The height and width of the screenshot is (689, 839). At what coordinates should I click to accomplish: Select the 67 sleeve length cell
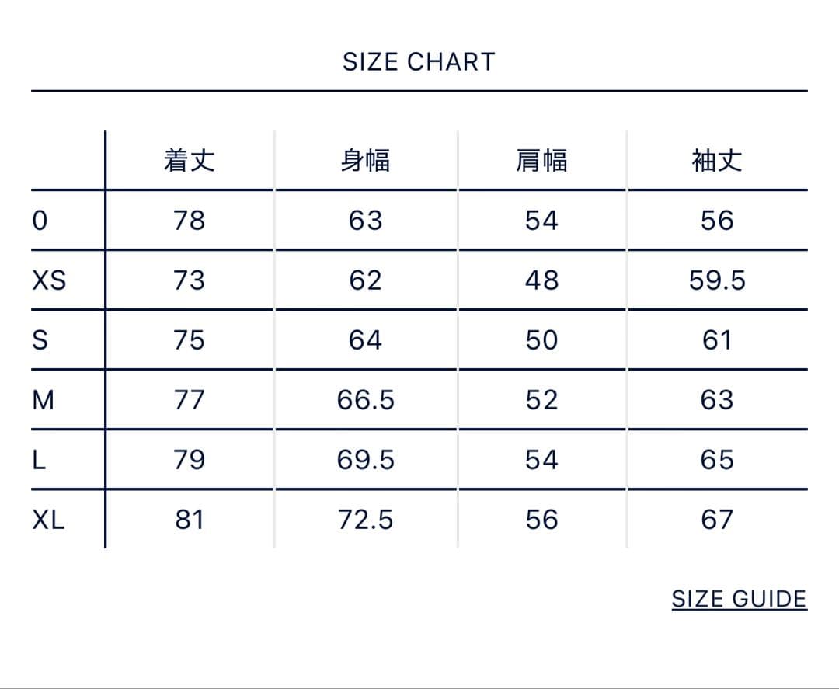pos(717,520)
